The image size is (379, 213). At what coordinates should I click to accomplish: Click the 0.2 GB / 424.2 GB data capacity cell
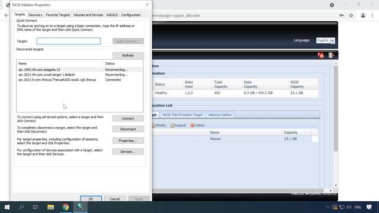(258, 93)
